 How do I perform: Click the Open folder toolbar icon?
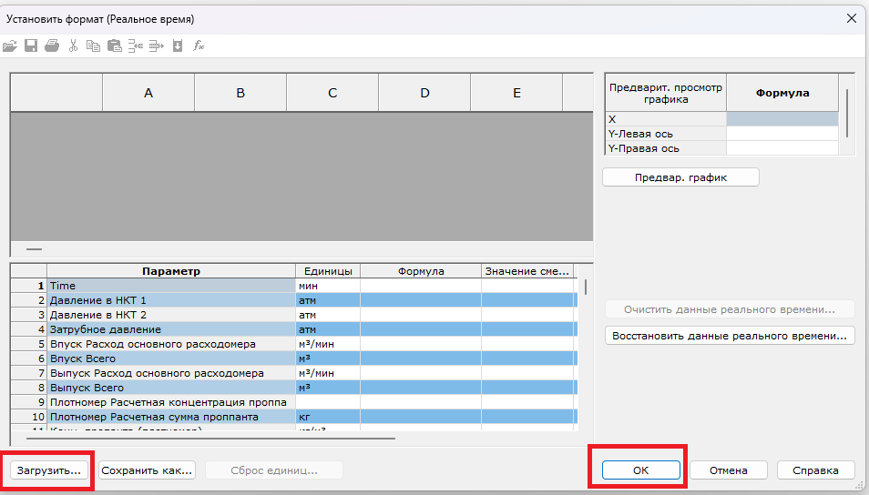(x=10, y=45)
